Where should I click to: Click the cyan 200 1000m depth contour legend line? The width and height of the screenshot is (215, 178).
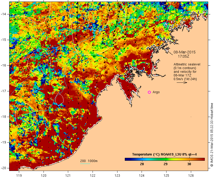coord(85,164)
